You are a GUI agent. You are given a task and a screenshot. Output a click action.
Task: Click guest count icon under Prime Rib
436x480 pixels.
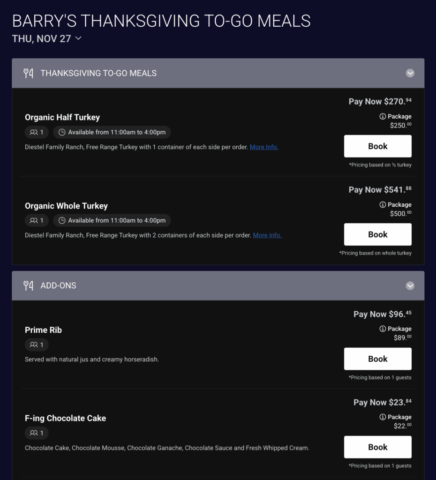pos(33,345)
